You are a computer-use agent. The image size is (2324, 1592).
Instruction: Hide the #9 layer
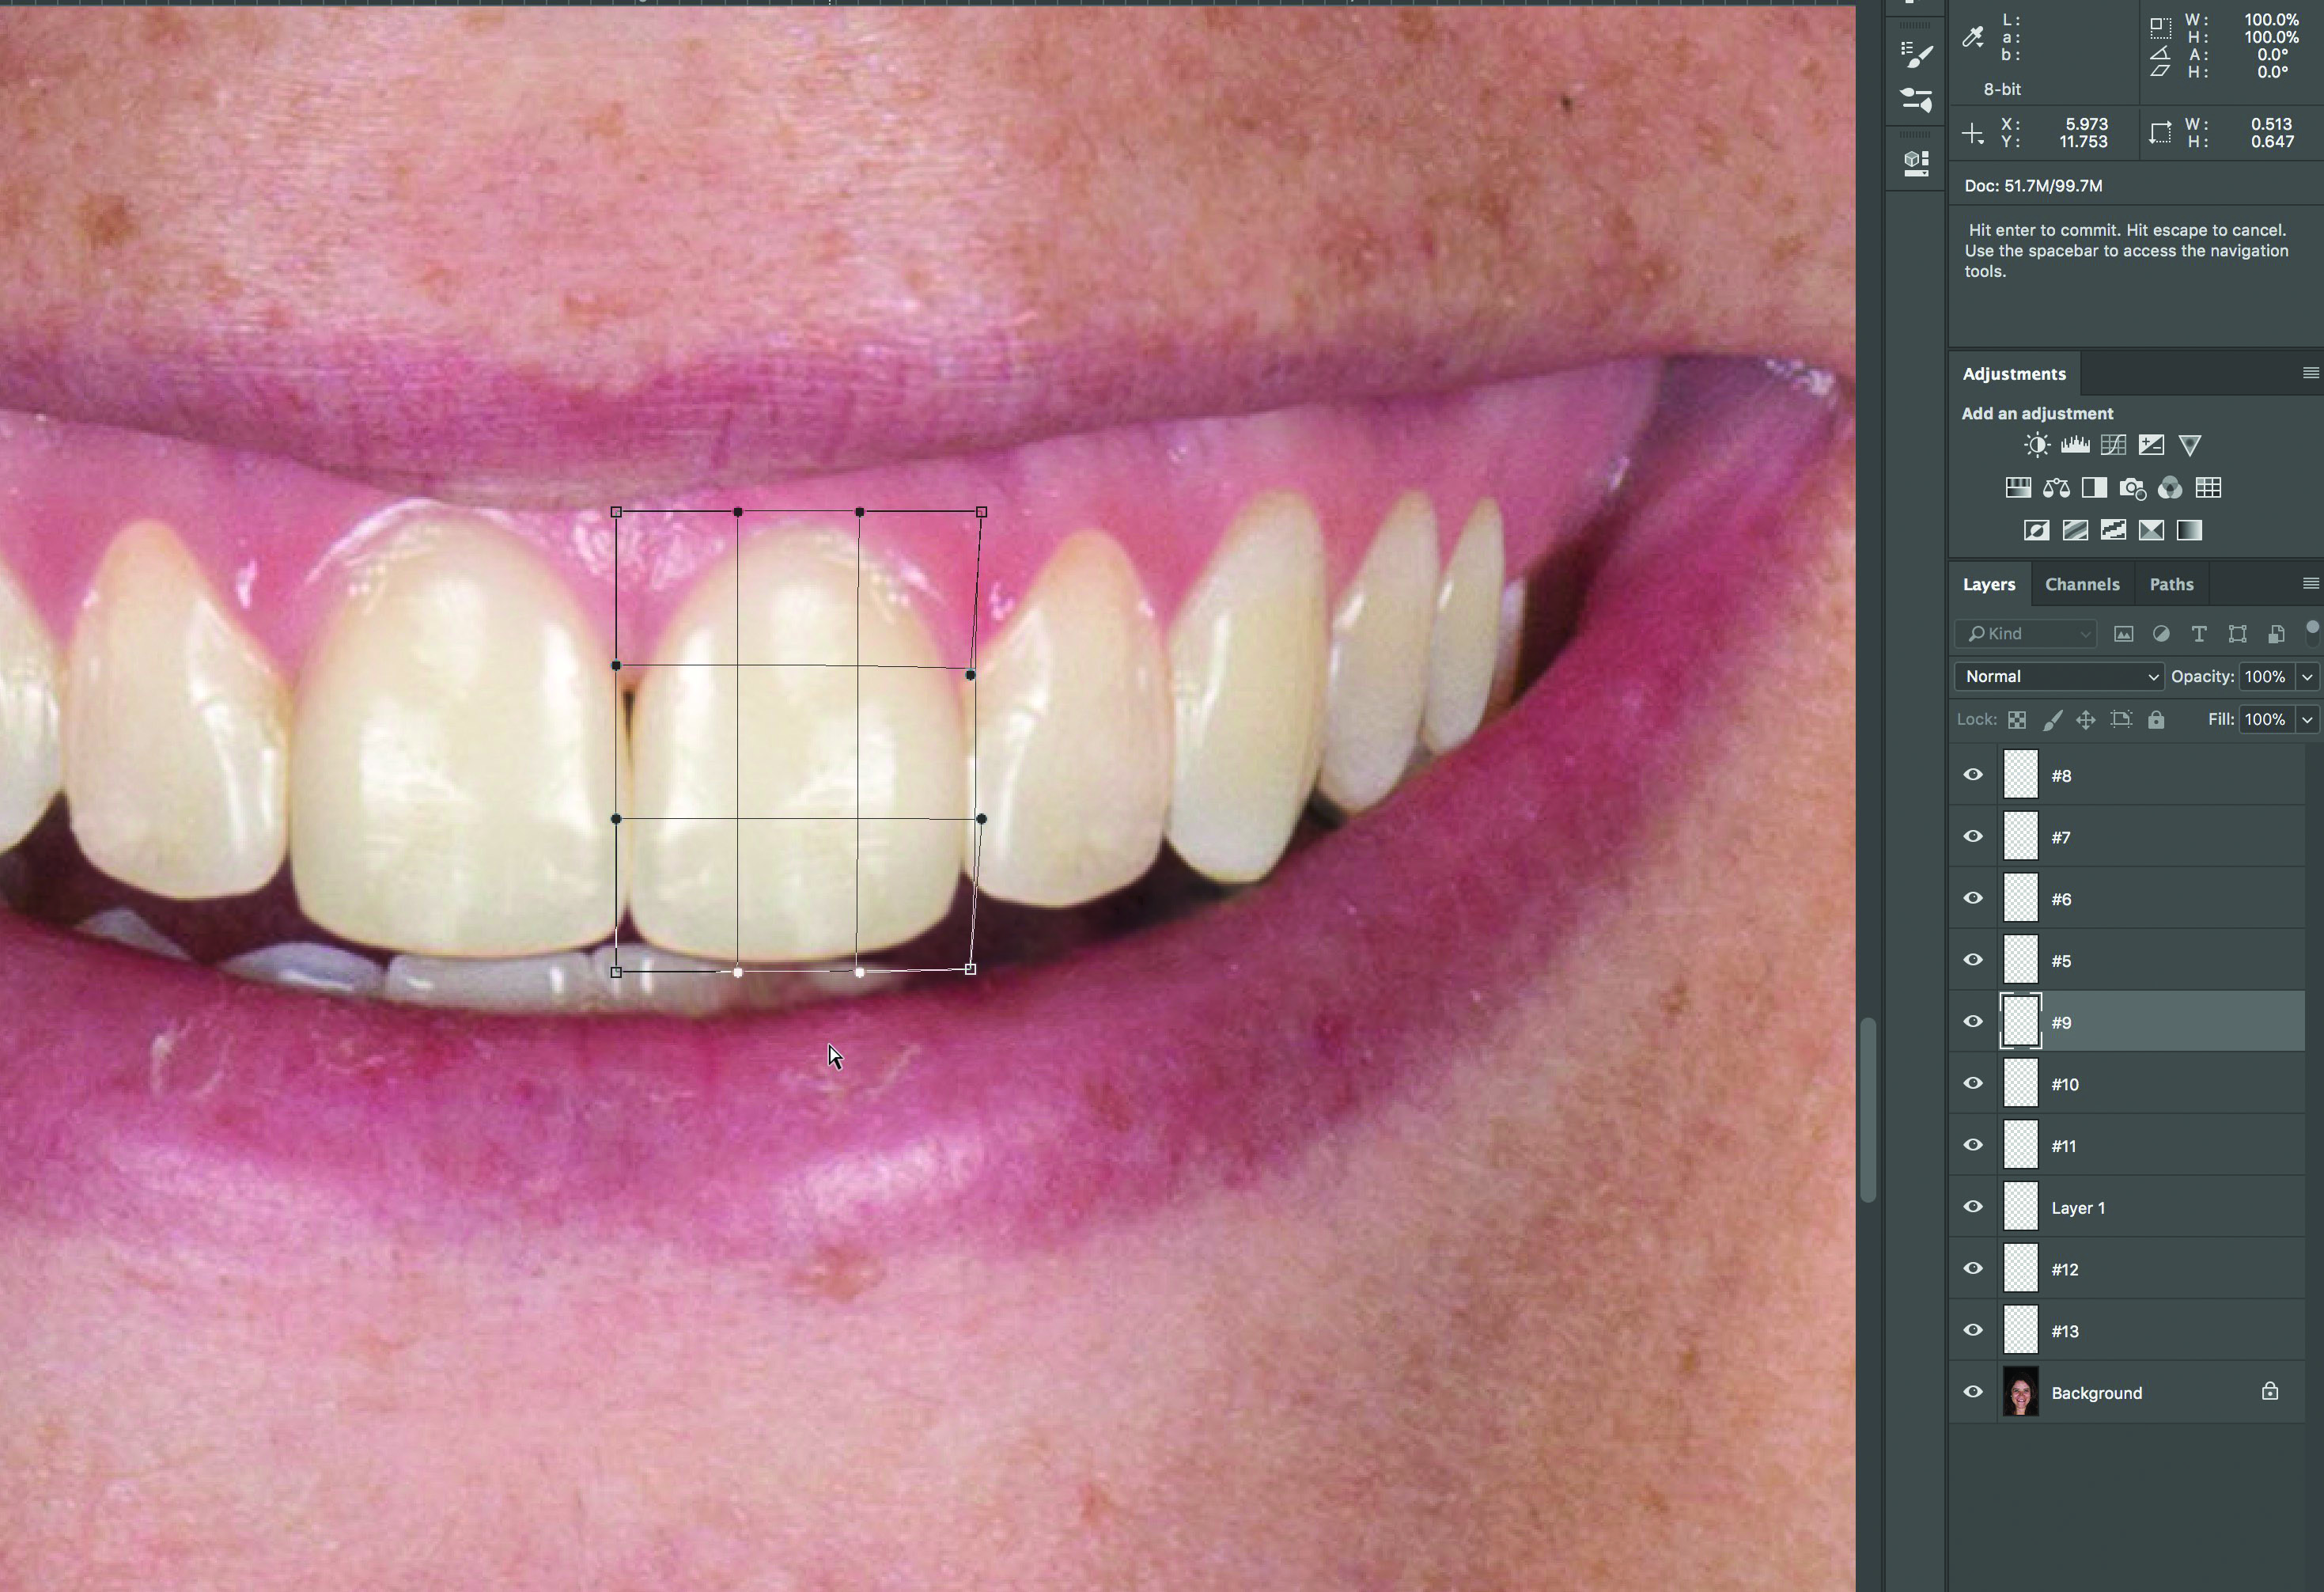click(1972, 1022)
